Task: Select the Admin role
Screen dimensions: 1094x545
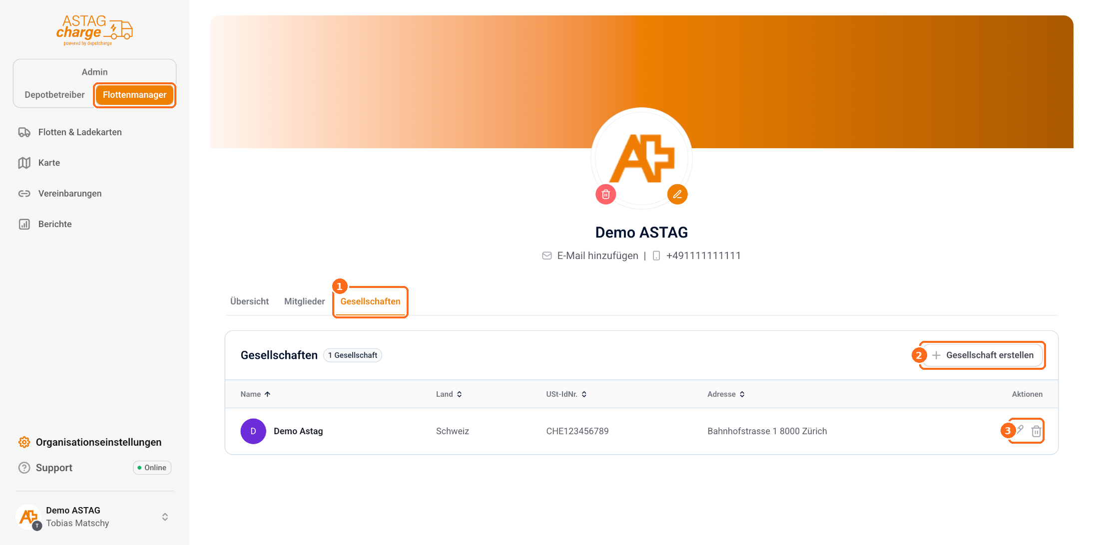Action: 94,72
